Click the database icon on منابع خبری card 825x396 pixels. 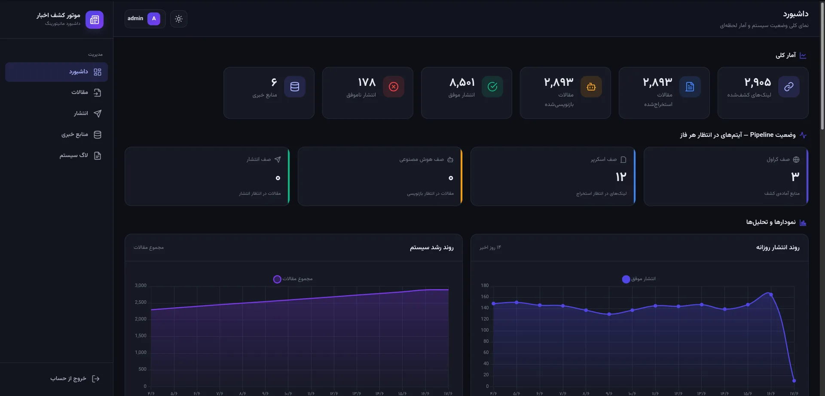295,87
